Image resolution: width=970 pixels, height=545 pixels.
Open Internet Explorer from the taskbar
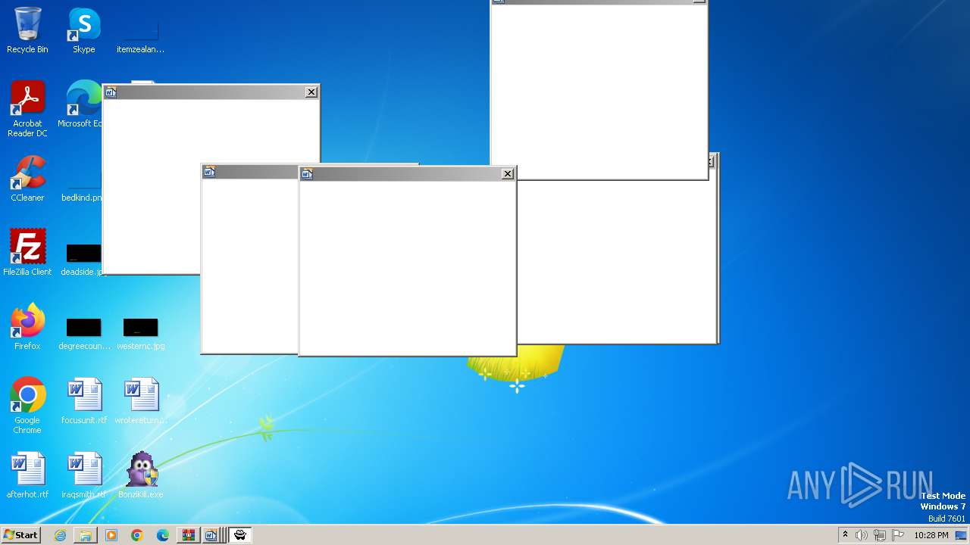[x=60, y=535]
